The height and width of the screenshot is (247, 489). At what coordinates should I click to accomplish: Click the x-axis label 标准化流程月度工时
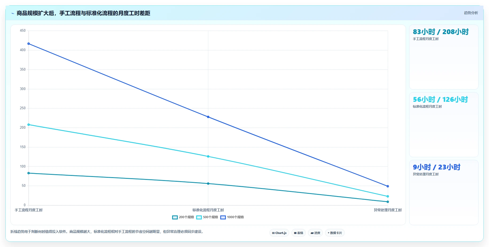(208, 210)
